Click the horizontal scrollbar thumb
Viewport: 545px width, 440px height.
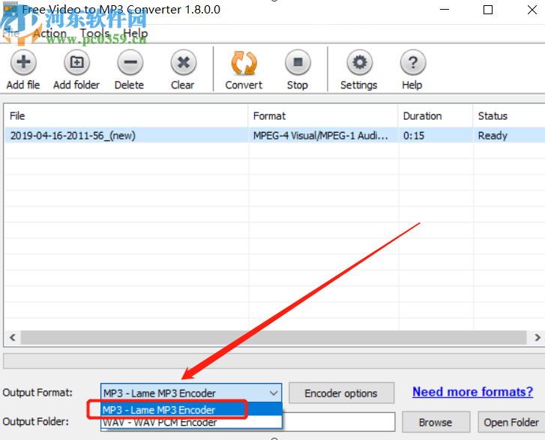click(274, 337)
